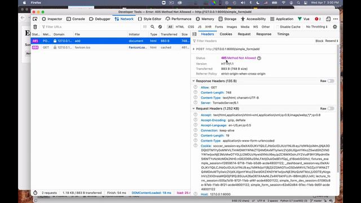Image resolution: width=361 pixels, height=203 pixels.
Task: Open the Style Editor panel
Action: (x=149, y=19)
